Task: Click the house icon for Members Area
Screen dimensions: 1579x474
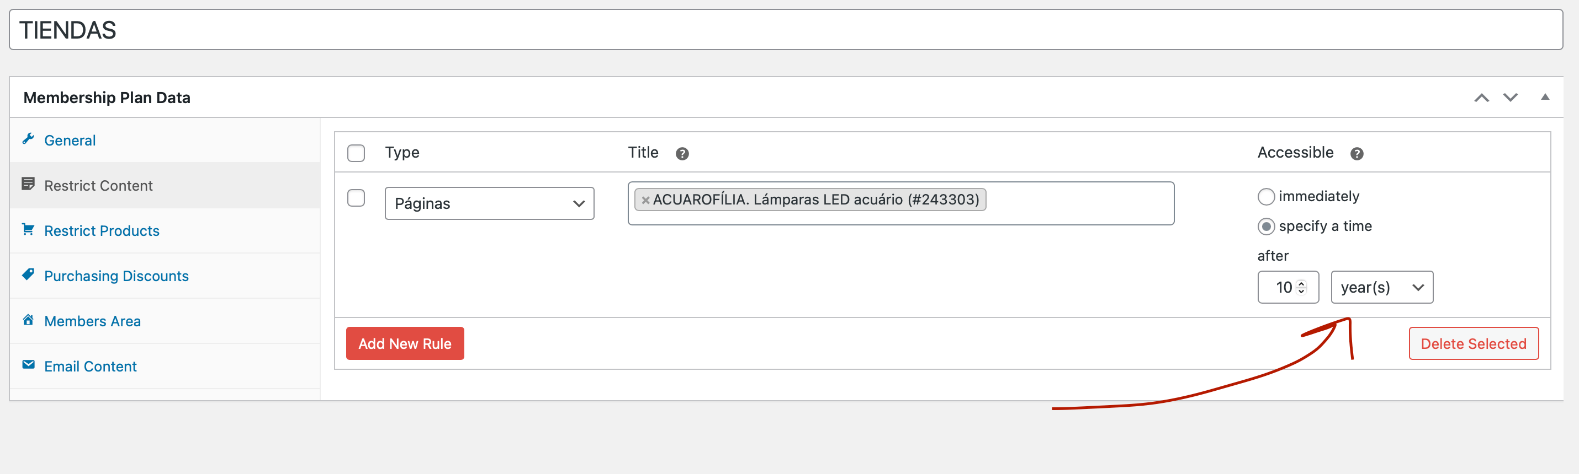Action: pos(28,320)
